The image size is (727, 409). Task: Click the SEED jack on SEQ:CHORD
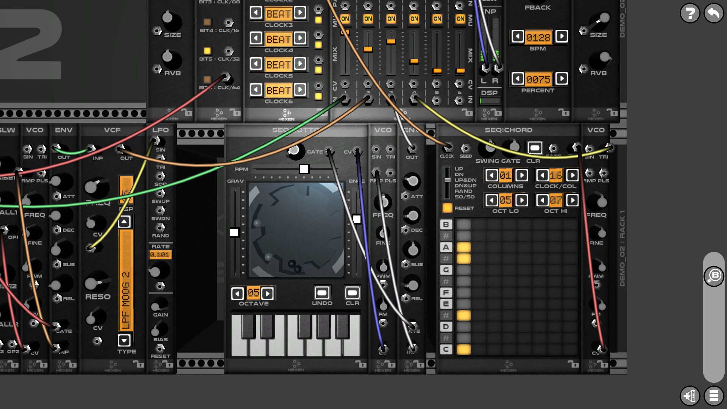(465, 148)
